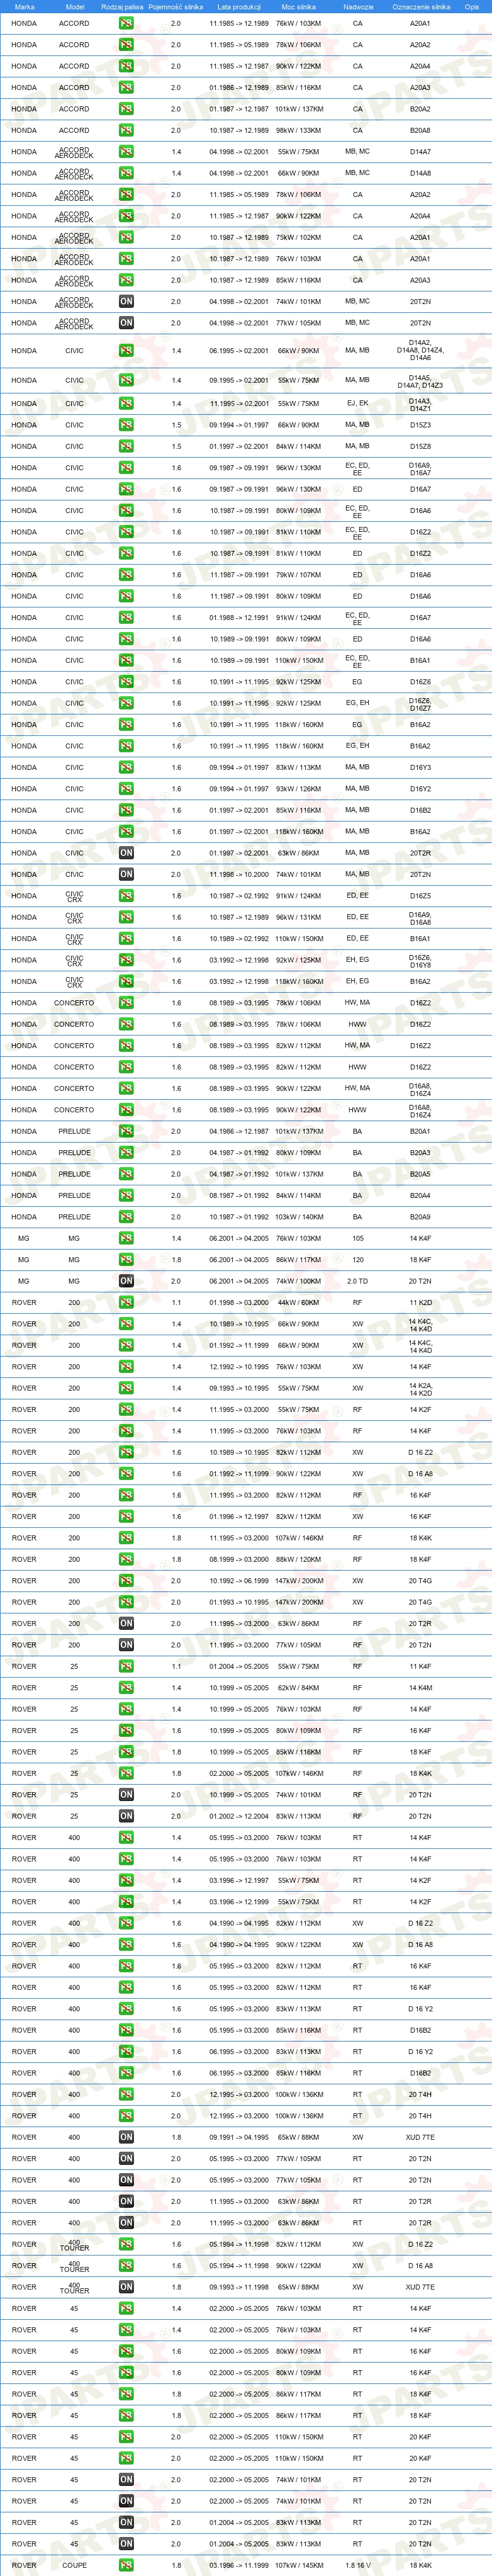Click PB icon in Prelude B20A3 row
Screen dimensions: 492x2576
(x=126, y=1152)
